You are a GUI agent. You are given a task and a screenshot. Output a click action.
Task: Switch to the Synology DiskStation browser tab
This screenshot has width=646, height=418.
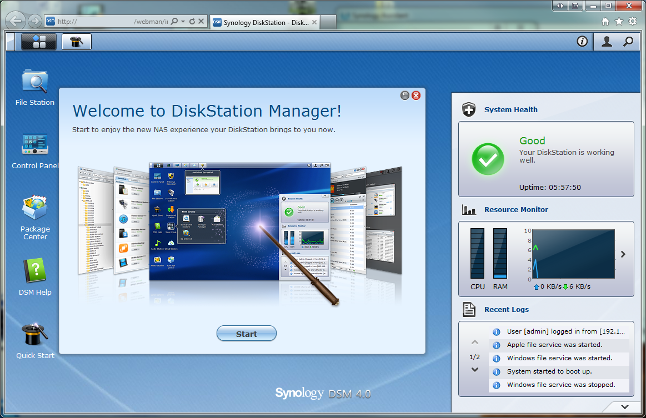point(264,23)
